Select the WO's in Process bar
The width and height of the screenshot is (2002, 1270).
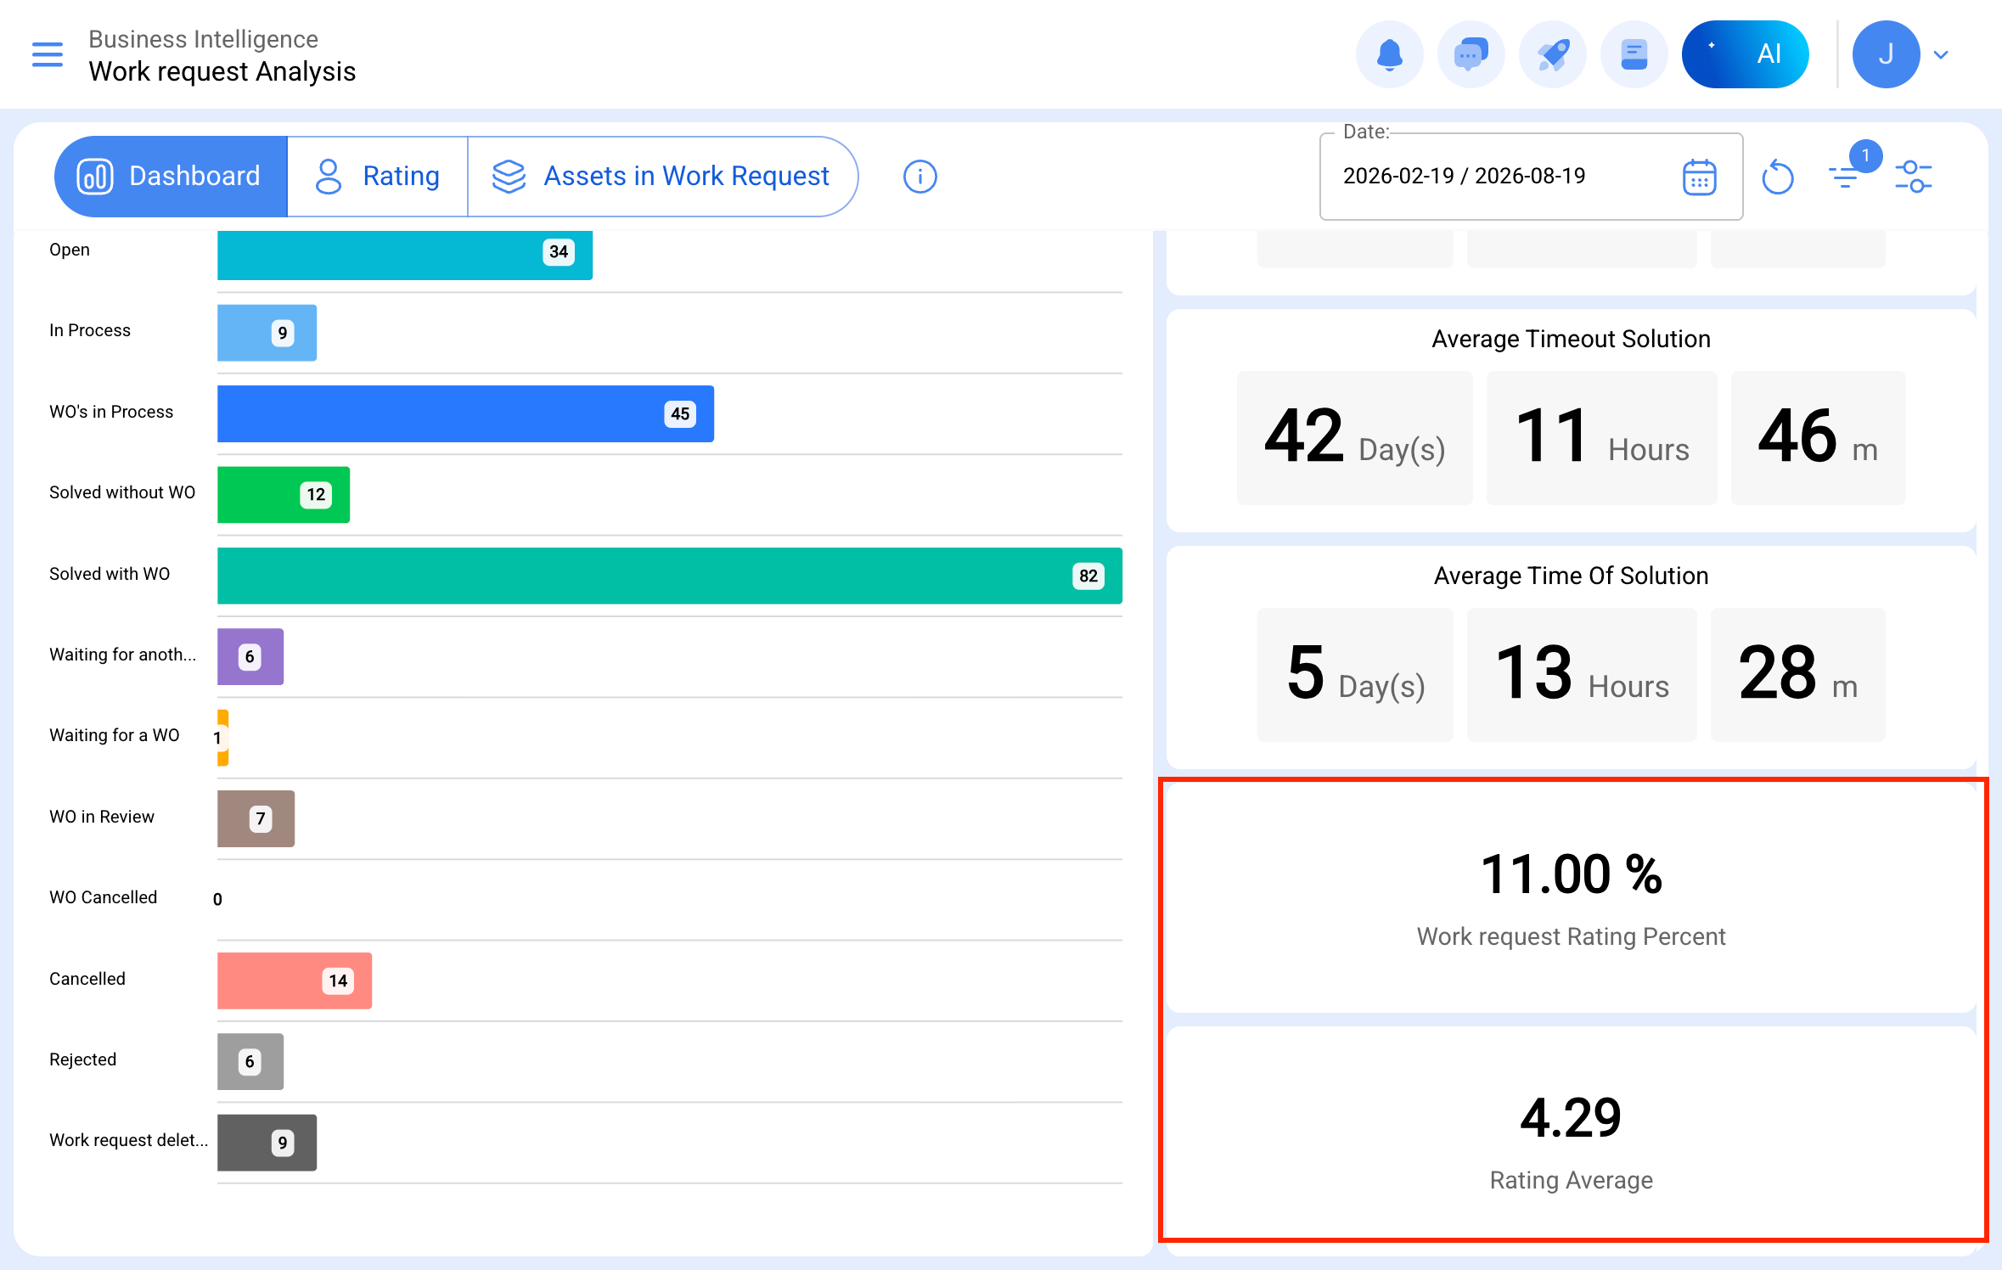point(465,413)
